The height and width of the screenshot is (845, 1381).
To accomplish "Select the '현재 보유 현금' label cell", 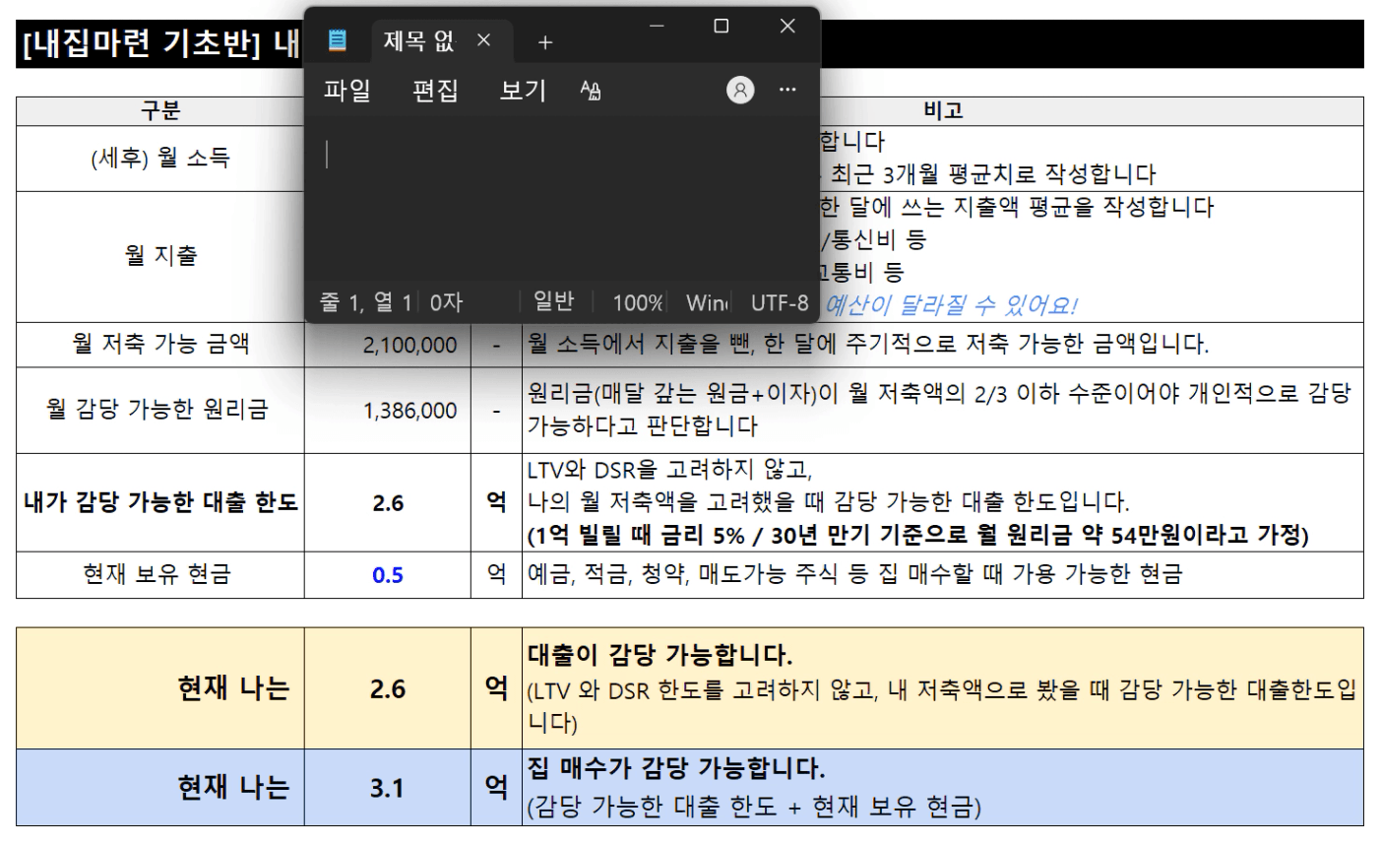I will (x=160, y=574).
